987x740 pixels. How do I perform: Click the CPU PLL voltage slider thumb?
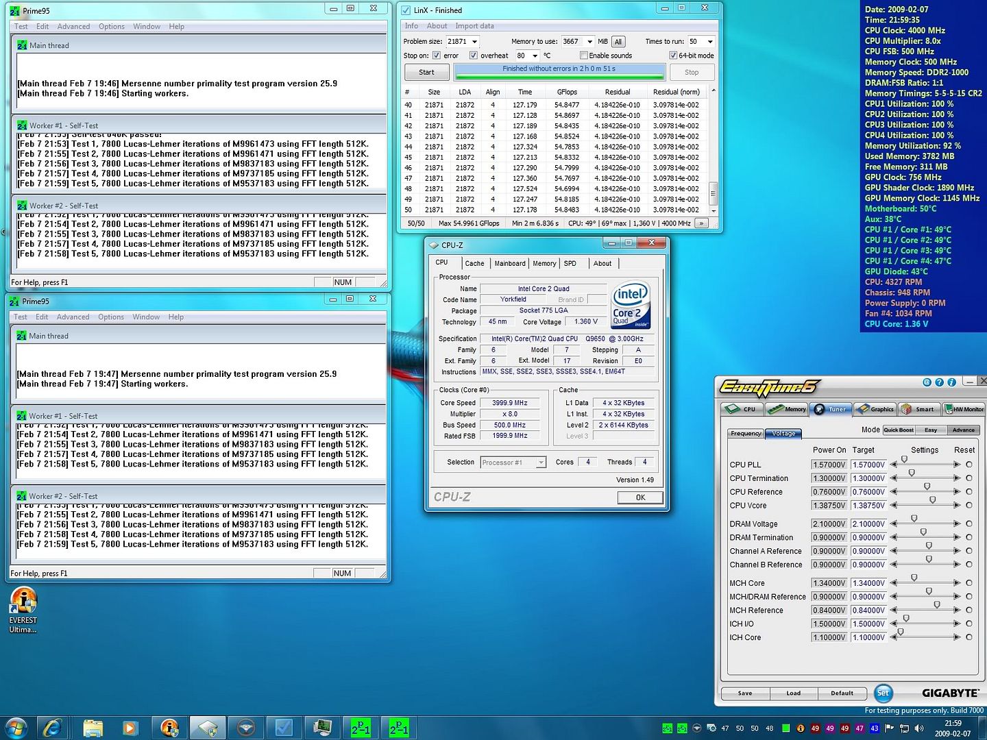(904, 459)
